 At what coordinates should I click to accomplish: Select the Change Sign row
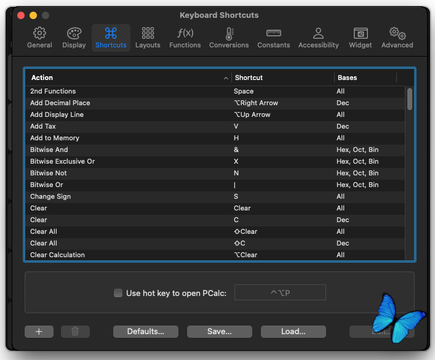pyautogui.click(x=215, y=196)
